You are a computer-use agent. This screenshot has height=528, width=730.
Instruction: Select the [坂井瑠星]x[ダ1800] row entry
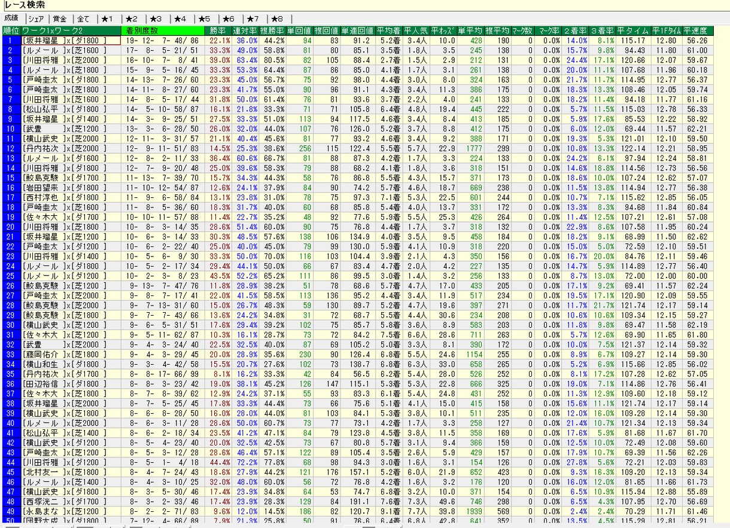pyautogui.click(x=71, y=41)
